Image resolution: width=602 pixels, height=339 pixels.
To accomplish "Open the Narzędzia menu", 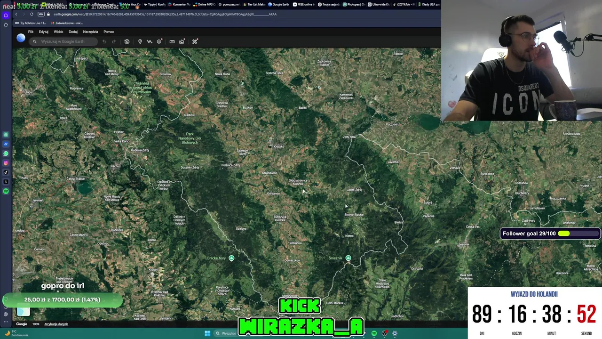I will pos(90,32).
